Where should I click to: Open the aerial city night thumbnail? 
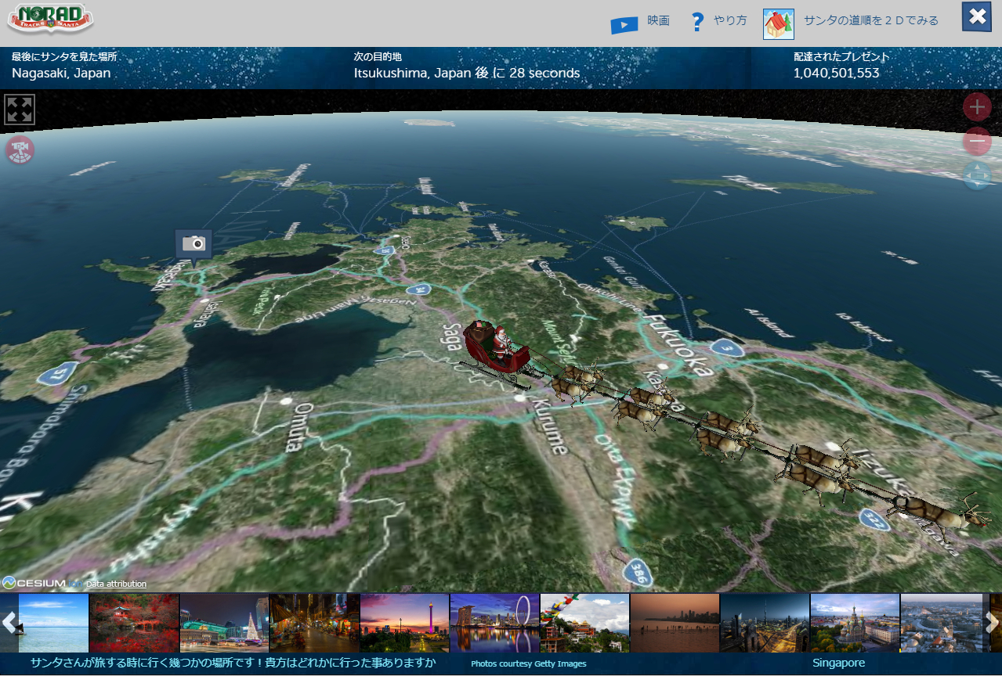coord(765,623)
